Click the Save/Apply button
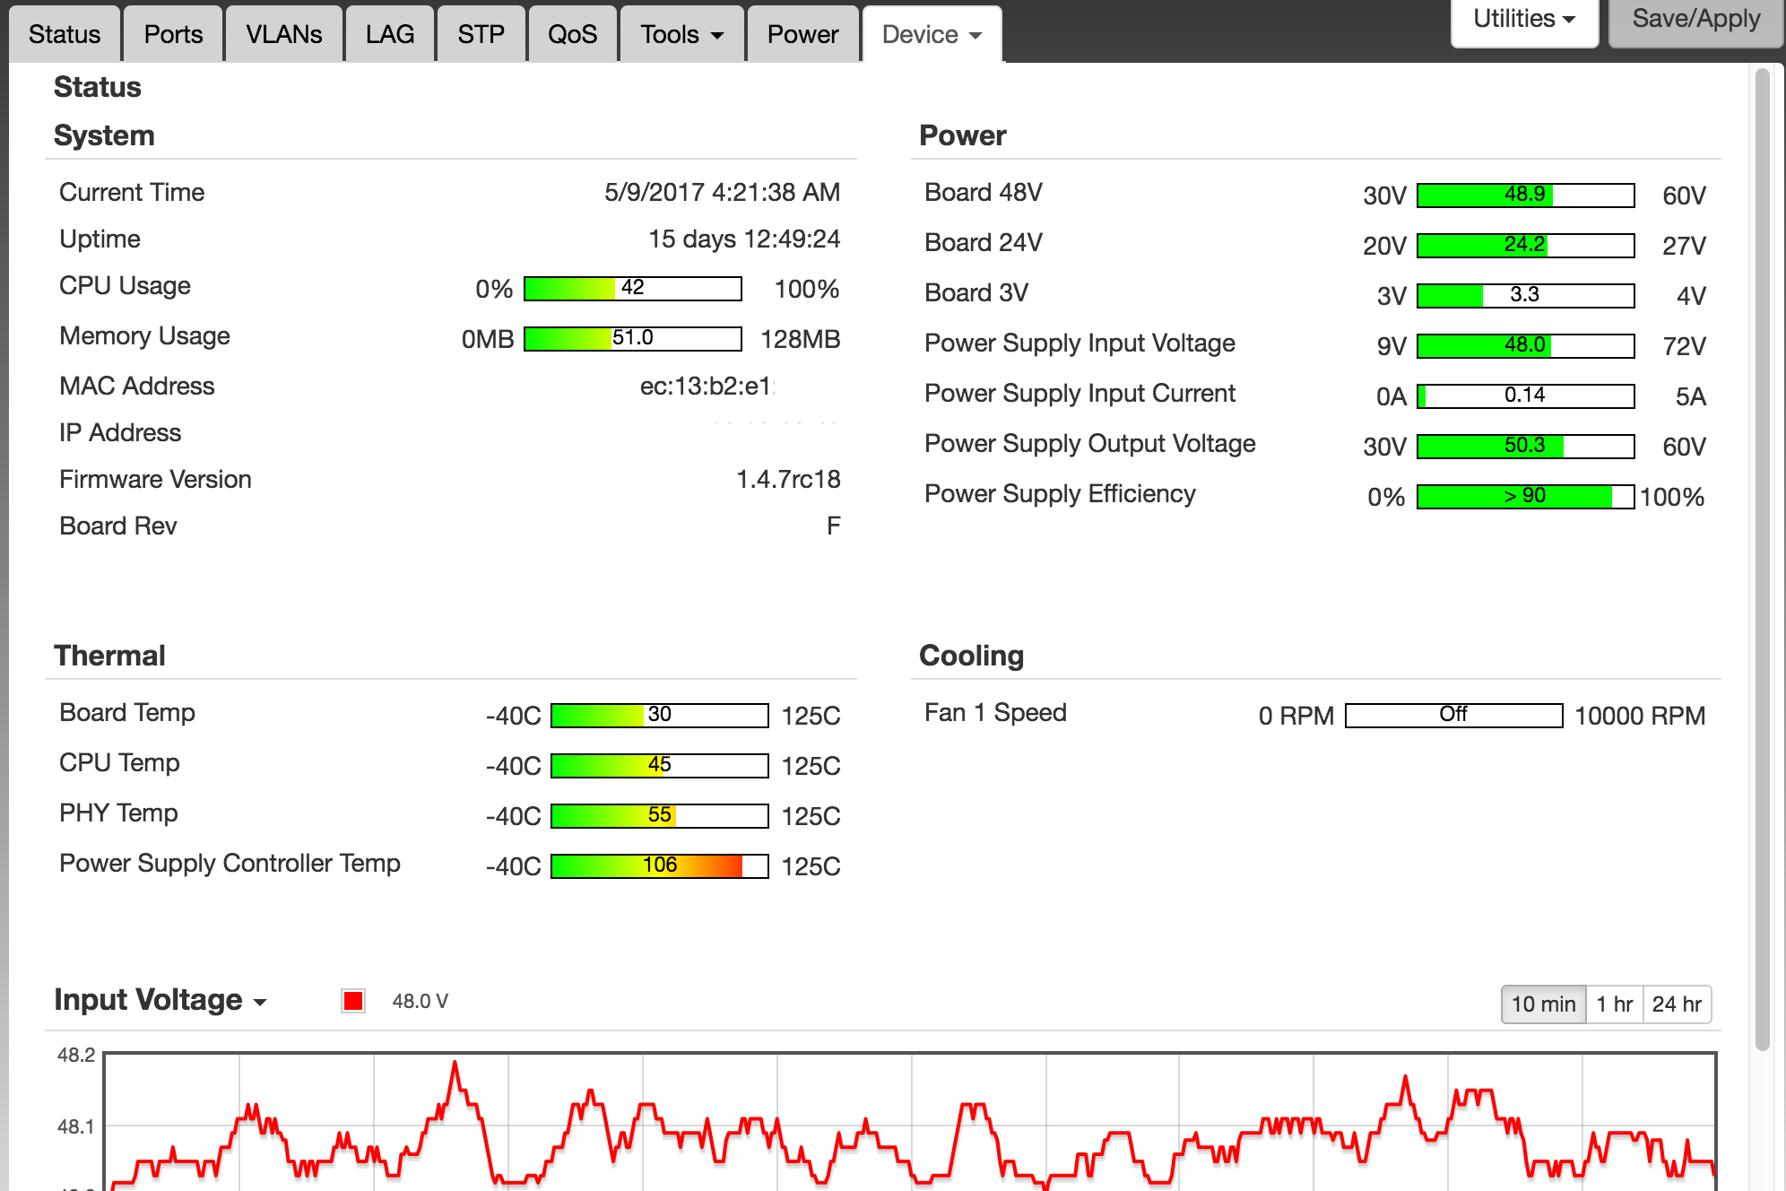This screenshot has height=1191, width=1786. coord(1695,20)
